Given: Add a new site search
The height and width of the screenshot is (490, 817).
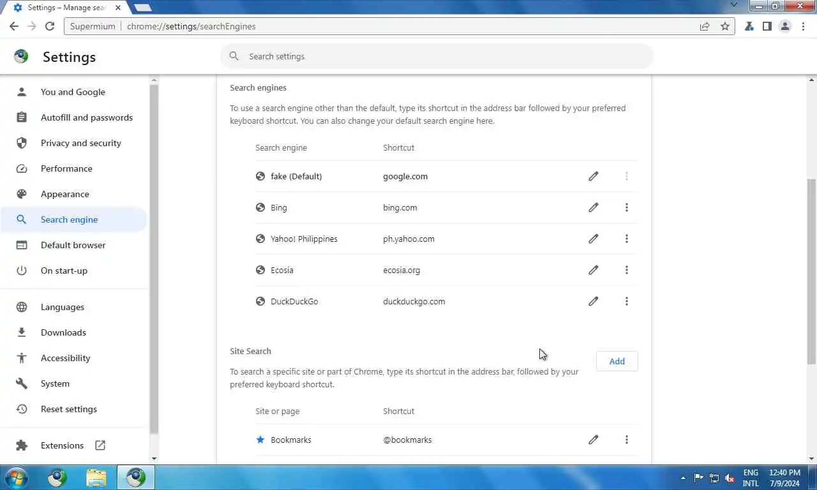Looking at the screenshot, I should (x=617, y=361).
